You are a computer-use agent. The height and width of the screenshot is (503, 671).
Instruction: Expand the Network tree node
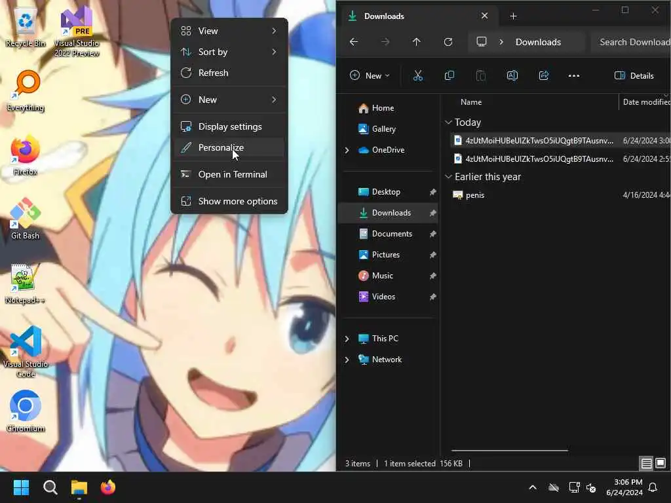click(x=347, y=360)
